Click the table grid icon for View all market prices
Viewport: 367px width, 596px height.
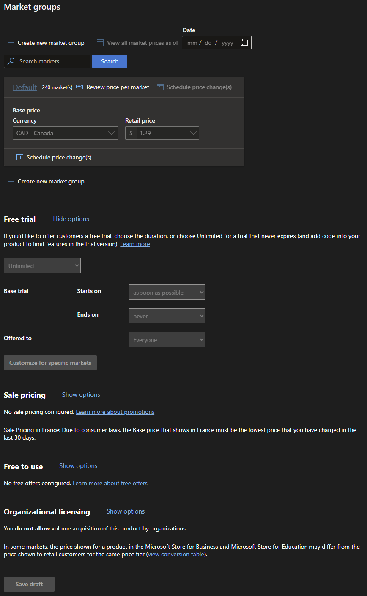(x=100, y=43)
